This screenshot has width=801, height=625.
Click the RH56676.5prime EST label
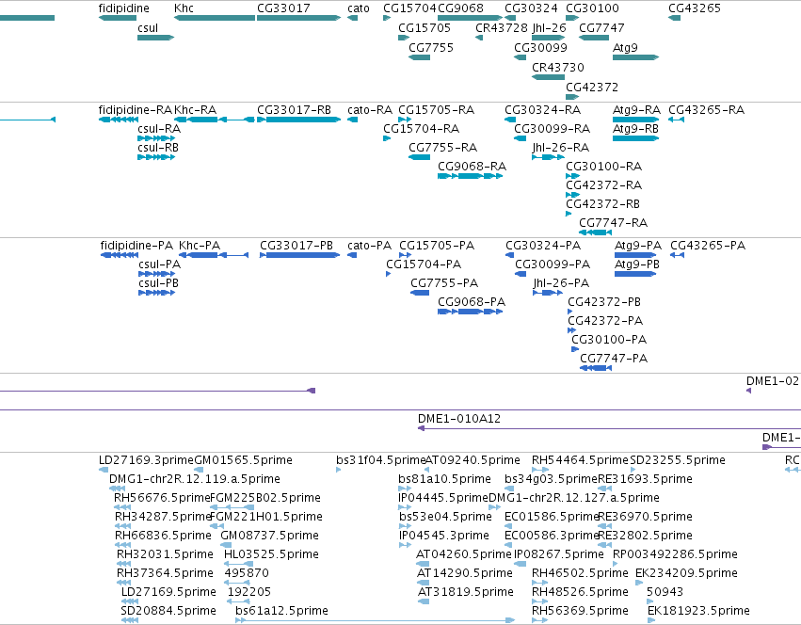(162, 498)
